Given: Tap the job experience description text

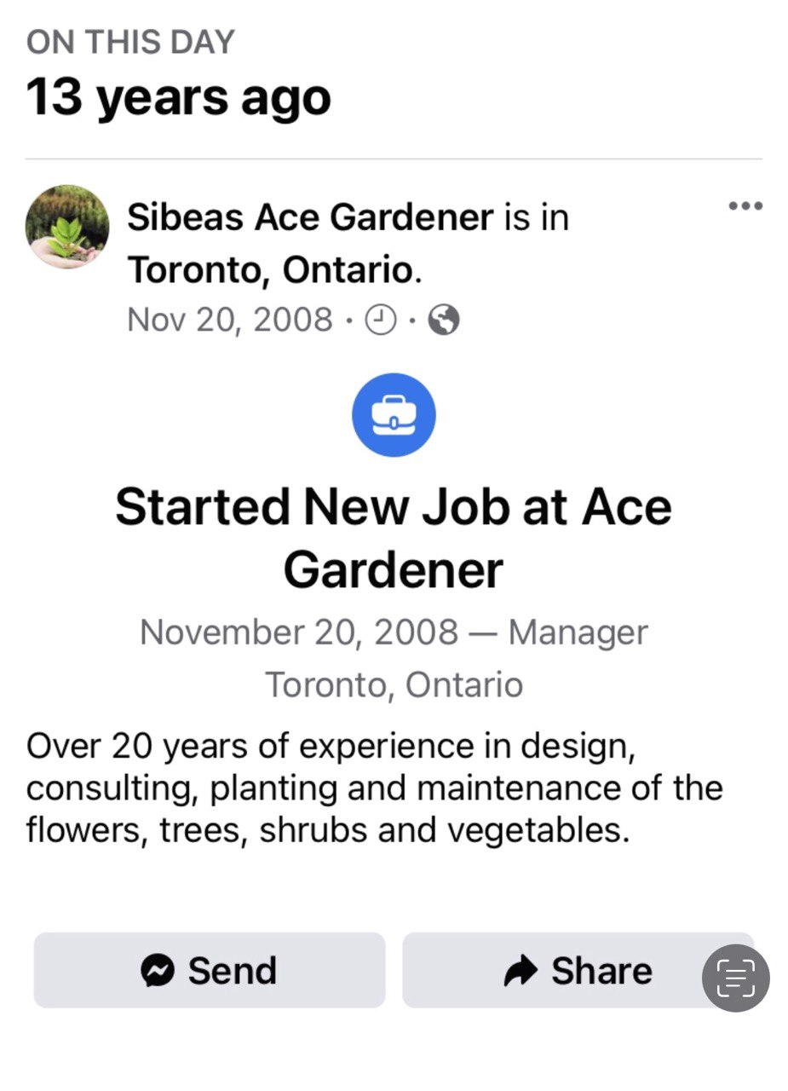Looking at the screenshot, I should (375, 788).
